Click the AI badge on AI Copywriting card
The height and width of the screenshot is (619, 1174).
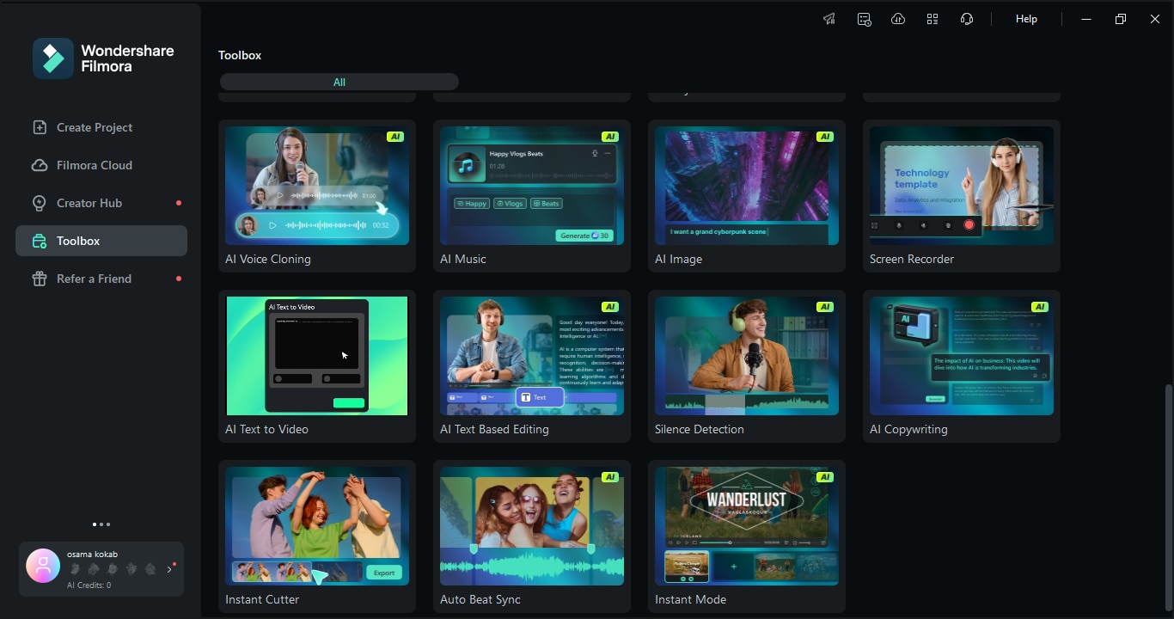[1040, 307]
